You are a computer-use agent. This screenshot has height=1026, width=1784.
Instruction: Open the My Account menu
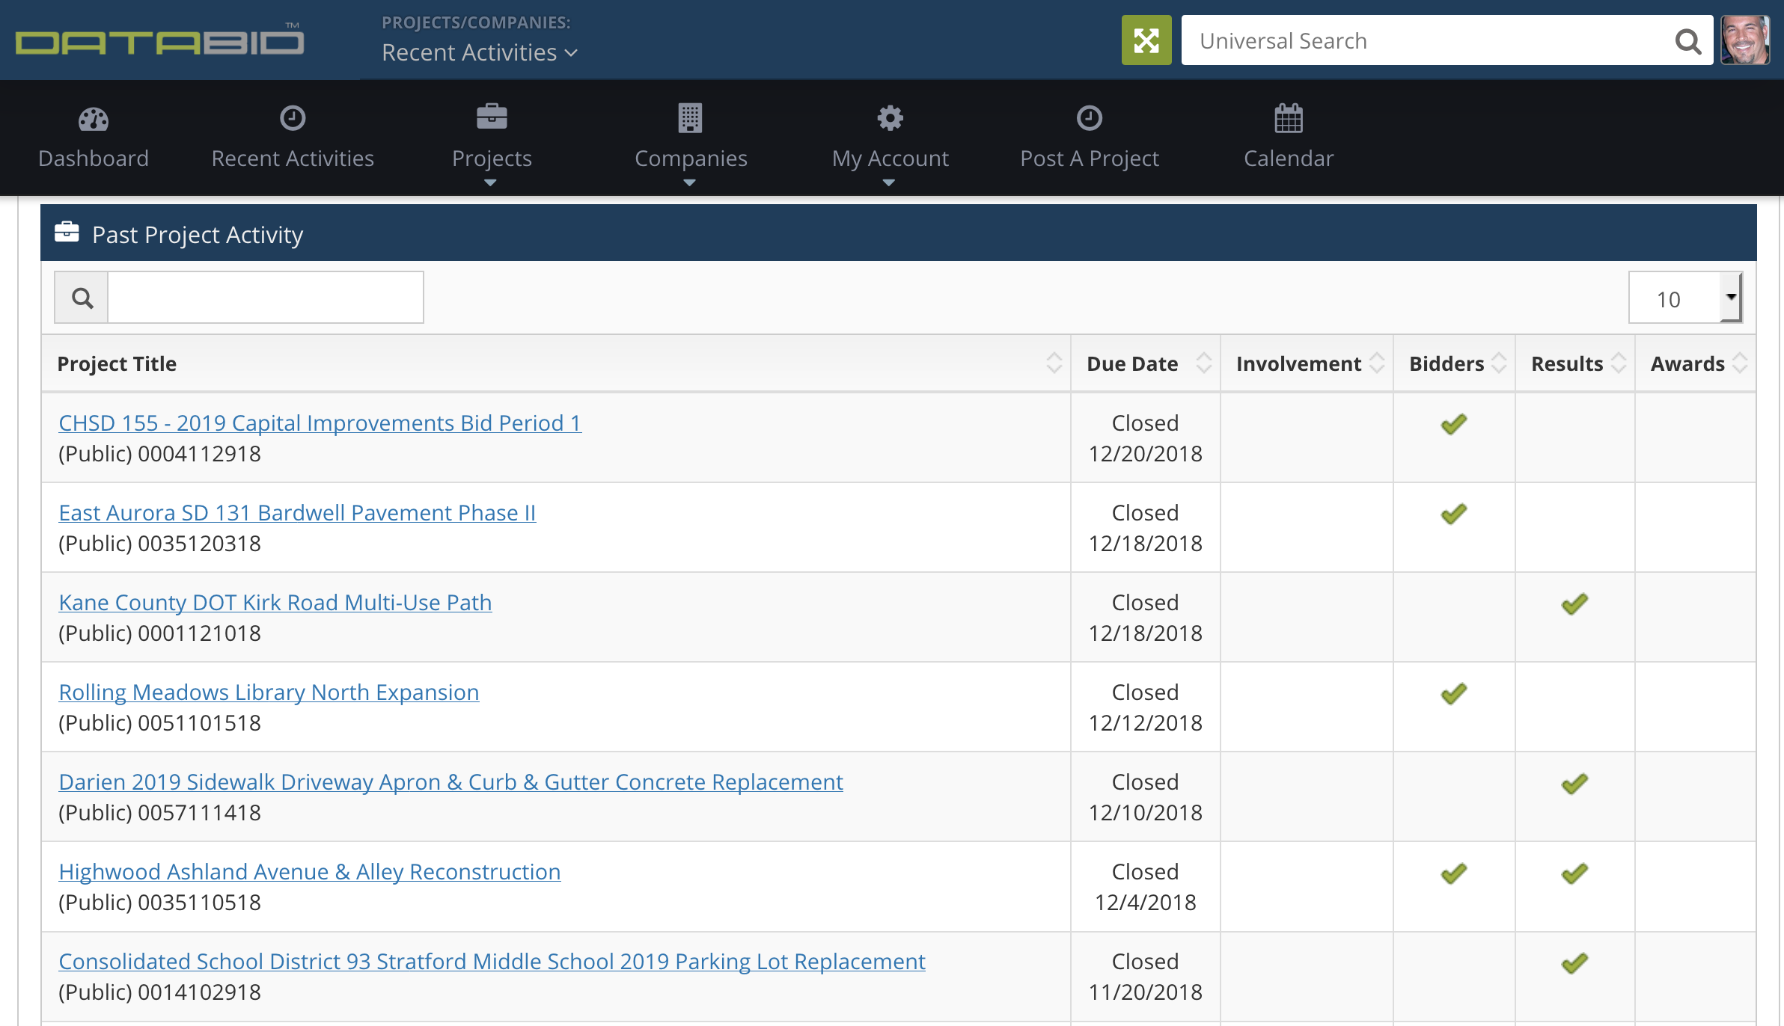click(890, 144)
